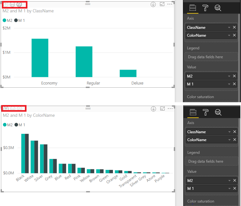
Task: Click bottom chart title M2 and M 1 by ColorName
Action: coord(29,115)
